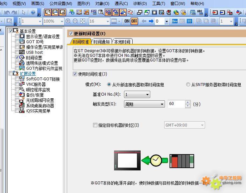
Task: Click the gray left arrow icon
Action: coord(144,21)
